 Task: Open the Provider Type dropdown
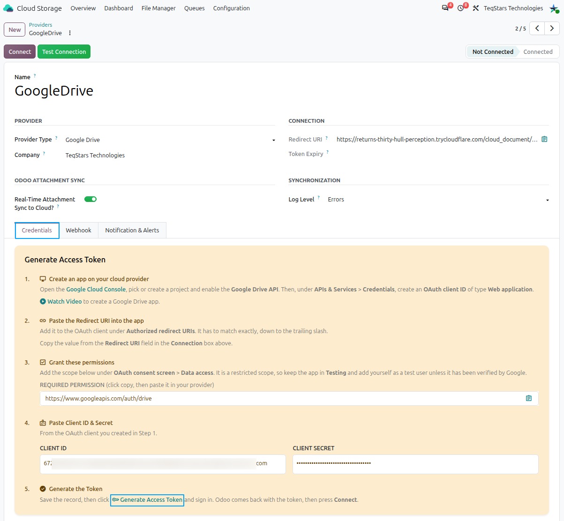pos(170,140)
